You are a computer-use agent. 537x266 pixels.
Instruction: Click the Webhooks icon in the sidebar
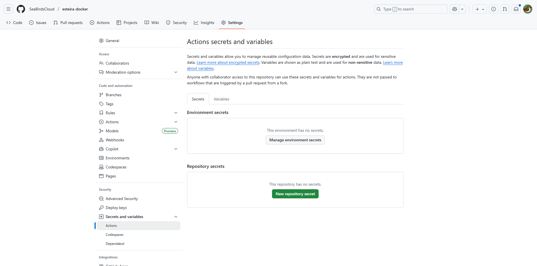[101, 140]
